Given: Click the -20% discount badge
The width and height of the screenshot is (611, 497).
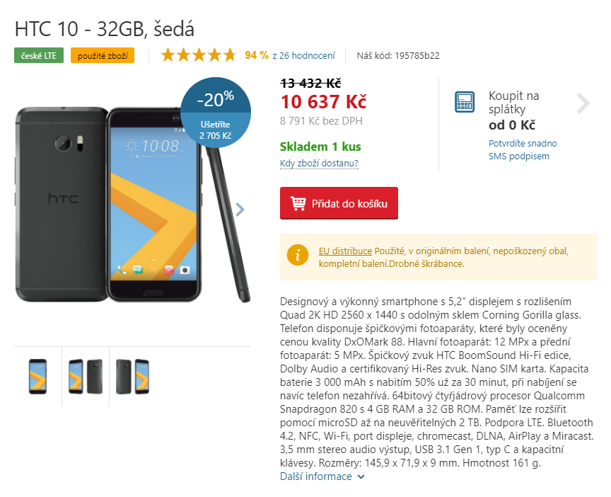Looking at the screenshot, I should (216, 113).
